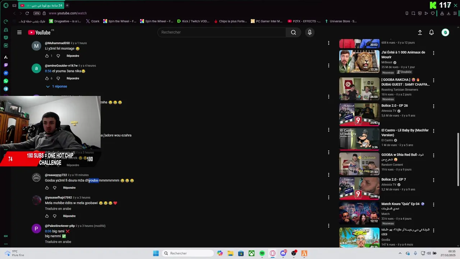The image size is (460, 259).
Task: Open File Explorer from the taskbar
Action: 230,253
